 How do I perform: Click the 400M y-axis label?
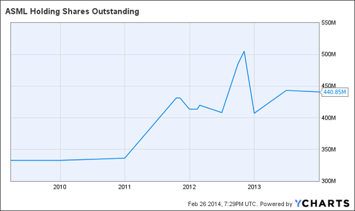(328, 118)
